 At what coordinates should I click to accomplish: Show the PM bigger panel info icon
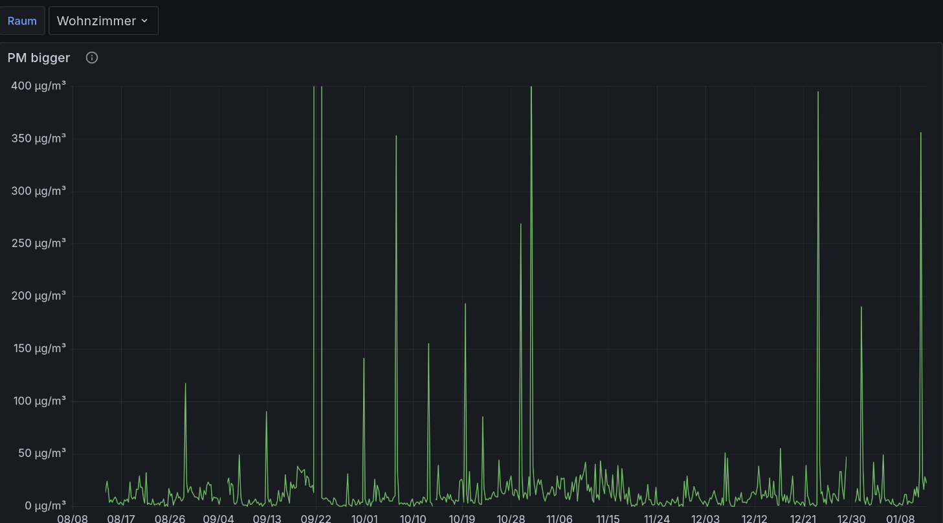coord(92,58)
